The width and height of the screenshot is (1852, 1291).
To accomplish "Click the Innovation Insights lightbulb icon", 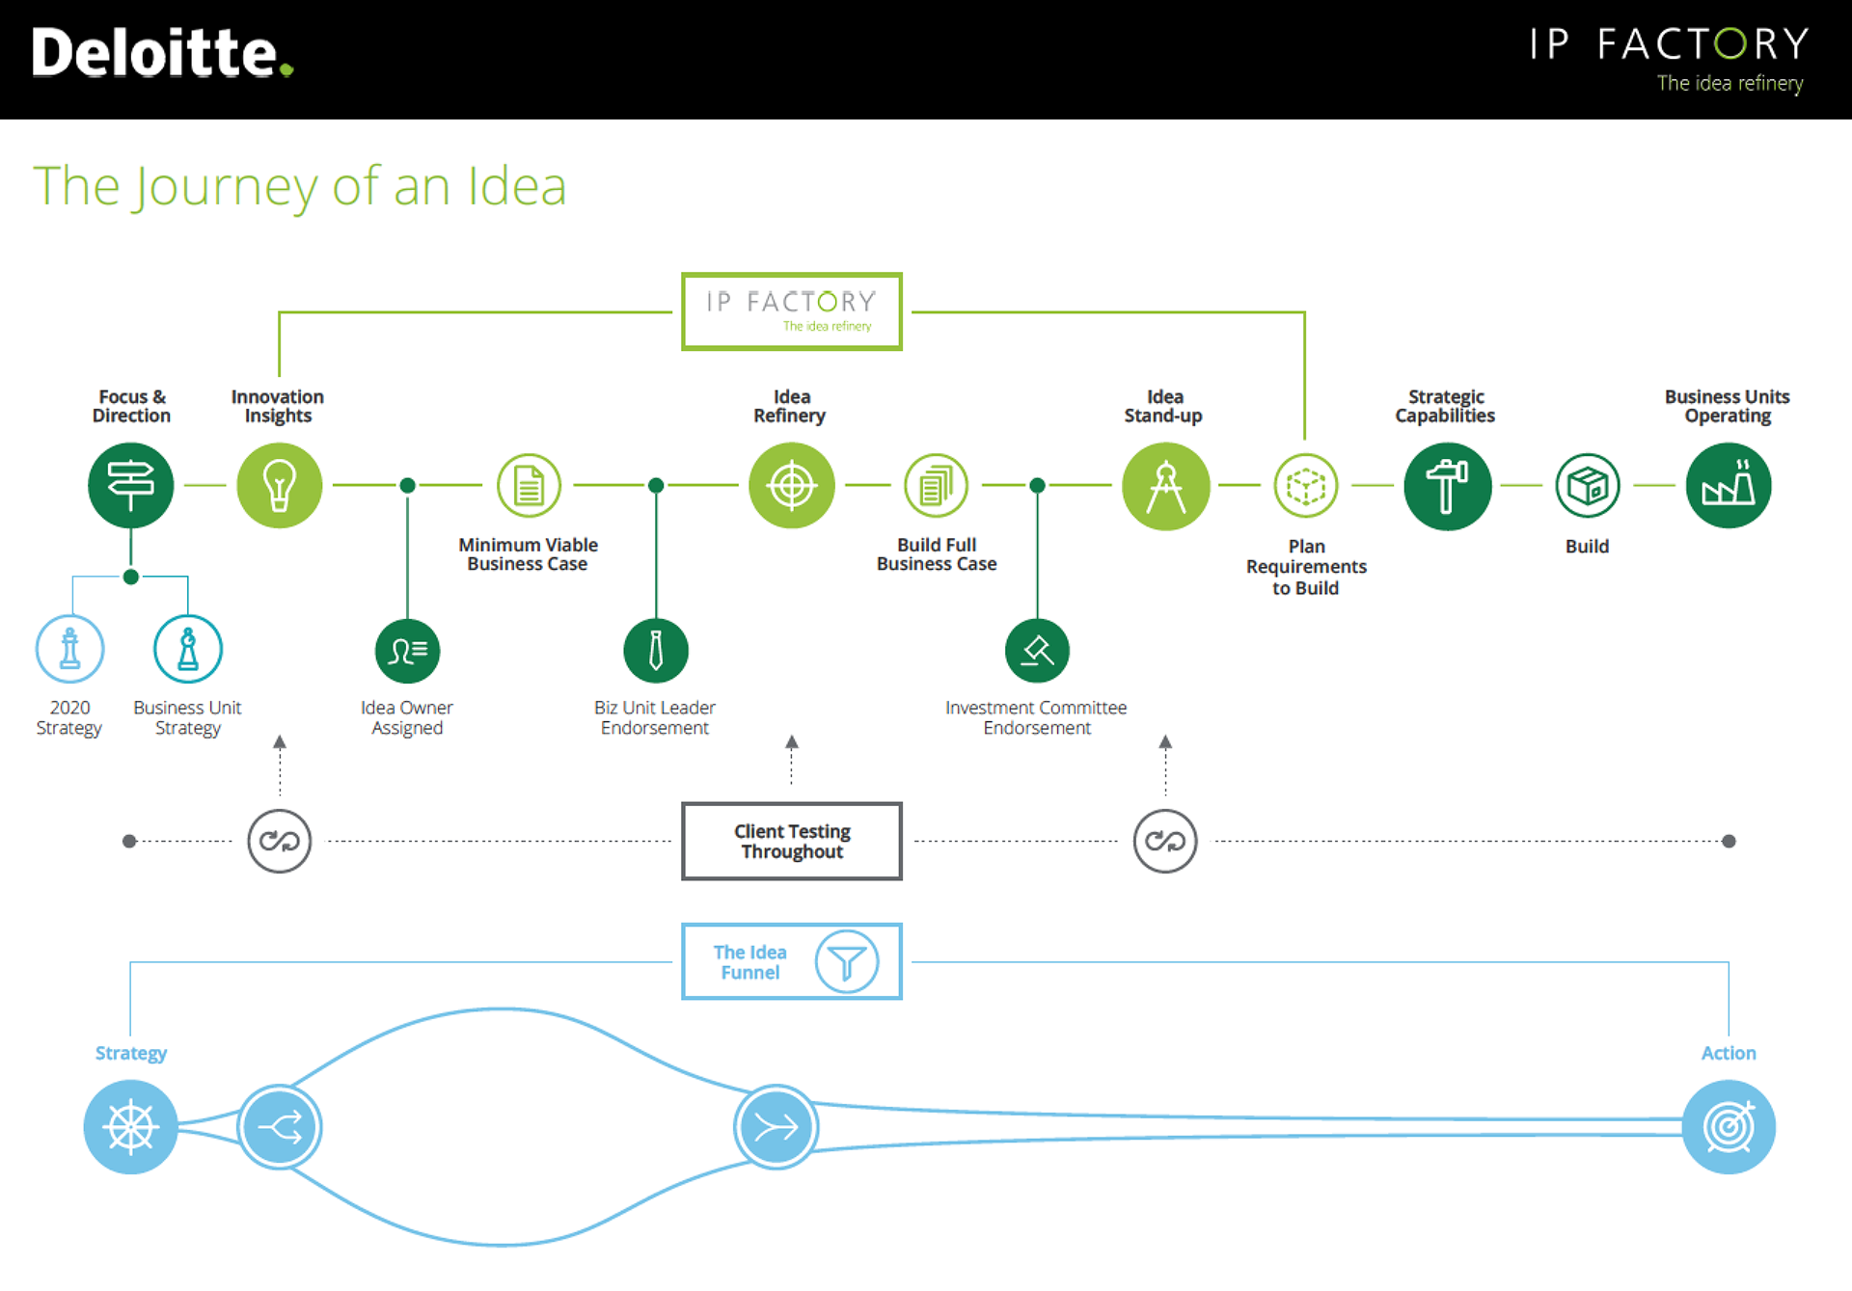I will pyautogui.click(x=279, y=485).
